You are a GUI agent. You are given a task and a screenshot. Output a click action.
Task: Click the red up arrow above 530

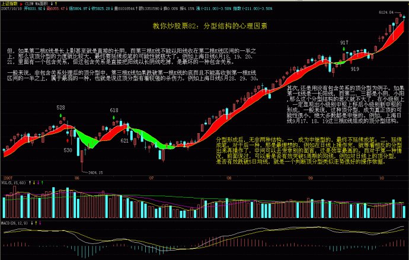[x=68, y=141]
